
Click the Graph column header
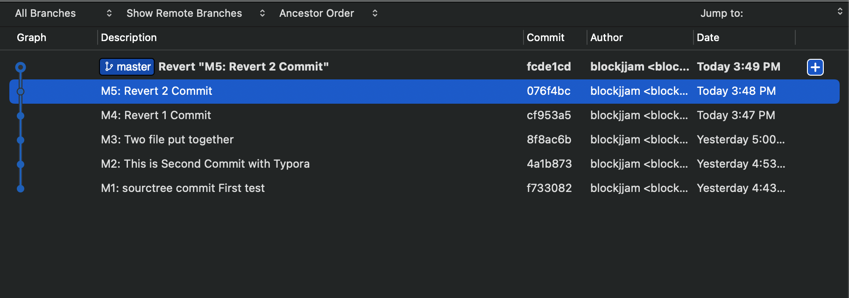[31, 37]
